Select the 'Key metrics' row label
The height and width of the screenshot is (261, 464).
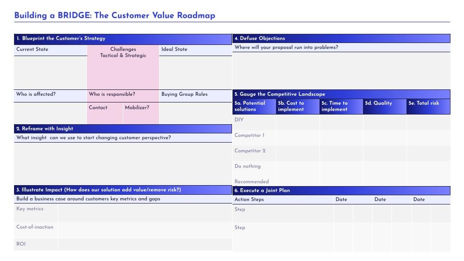tap(30, 209)
